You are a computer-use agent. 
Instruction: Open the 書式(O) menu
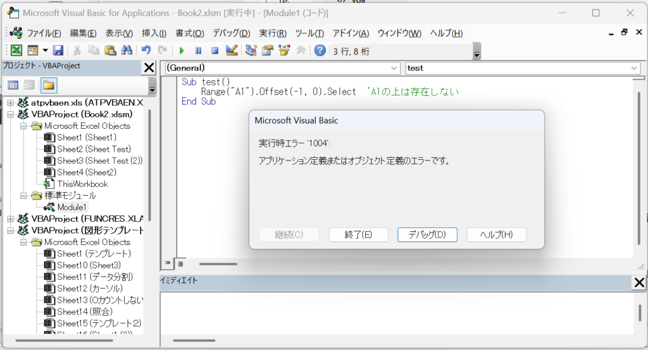[190, 33]
